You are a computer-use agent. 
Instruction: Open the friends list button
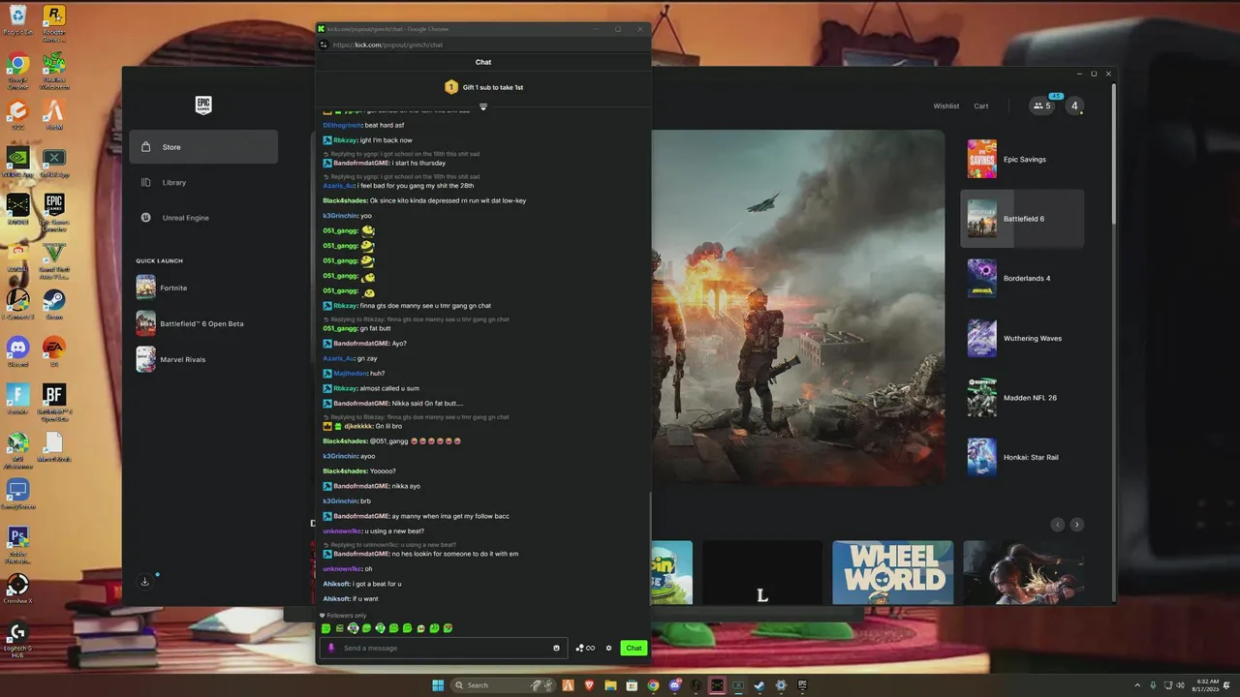click(1042, 106)
